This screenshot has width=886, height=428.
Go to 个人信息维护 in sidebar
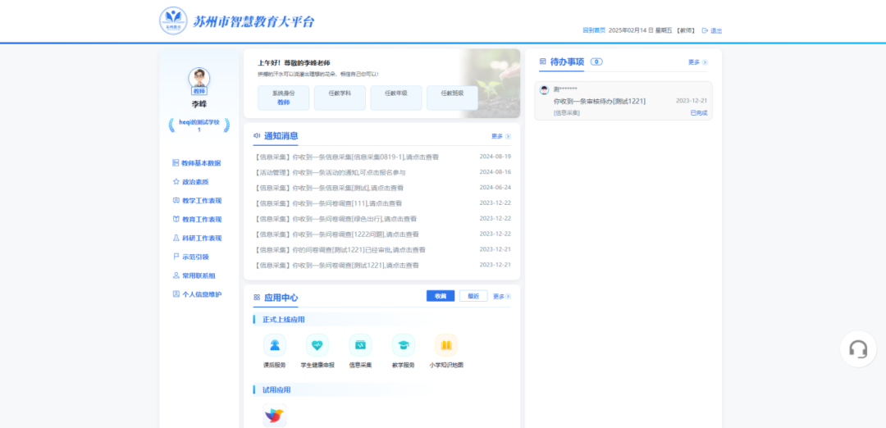click(201, 294)
